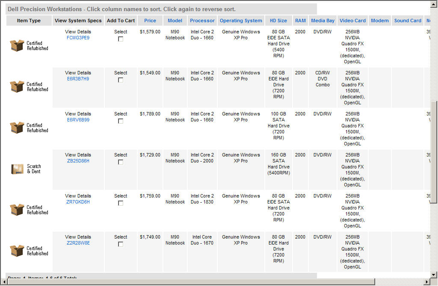Viewport: 438px width, 286px height.
Task: Sort the table by the Price column
Action: pos(150,21)
